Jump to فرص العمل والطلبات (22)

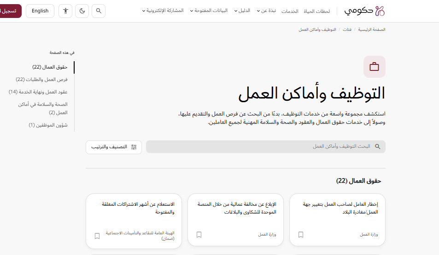pyautogui.click(x=41, y=80)
